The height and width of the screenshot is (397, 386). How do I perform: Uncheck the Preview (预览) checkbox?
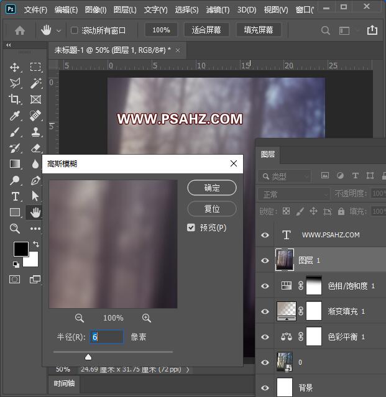click(x=191, y=227)
